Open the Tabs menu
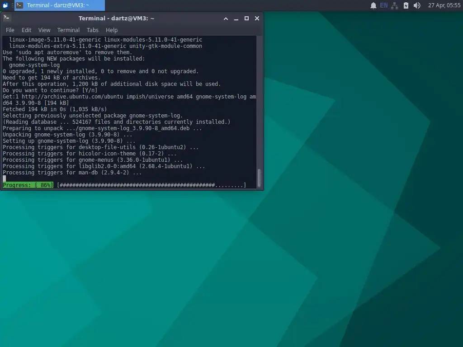The width and height of the screenshot is (463, 347). click(92, 30)
